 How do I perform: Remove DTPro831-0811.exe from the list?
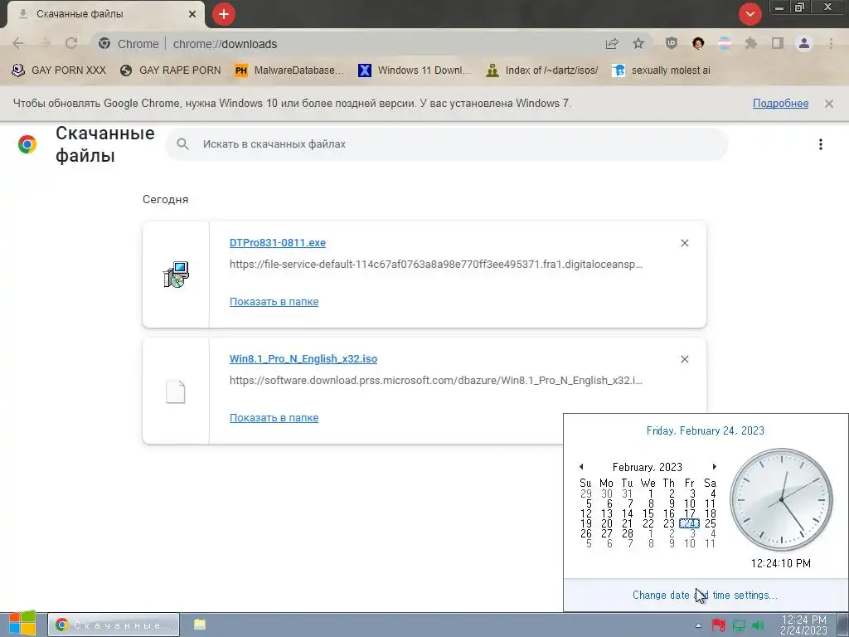pos(684,243)
